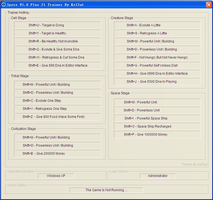Click Shift+R - Be Healthy Not Invincible
This screenshot has width=213, height=200.
click(58, 41)
